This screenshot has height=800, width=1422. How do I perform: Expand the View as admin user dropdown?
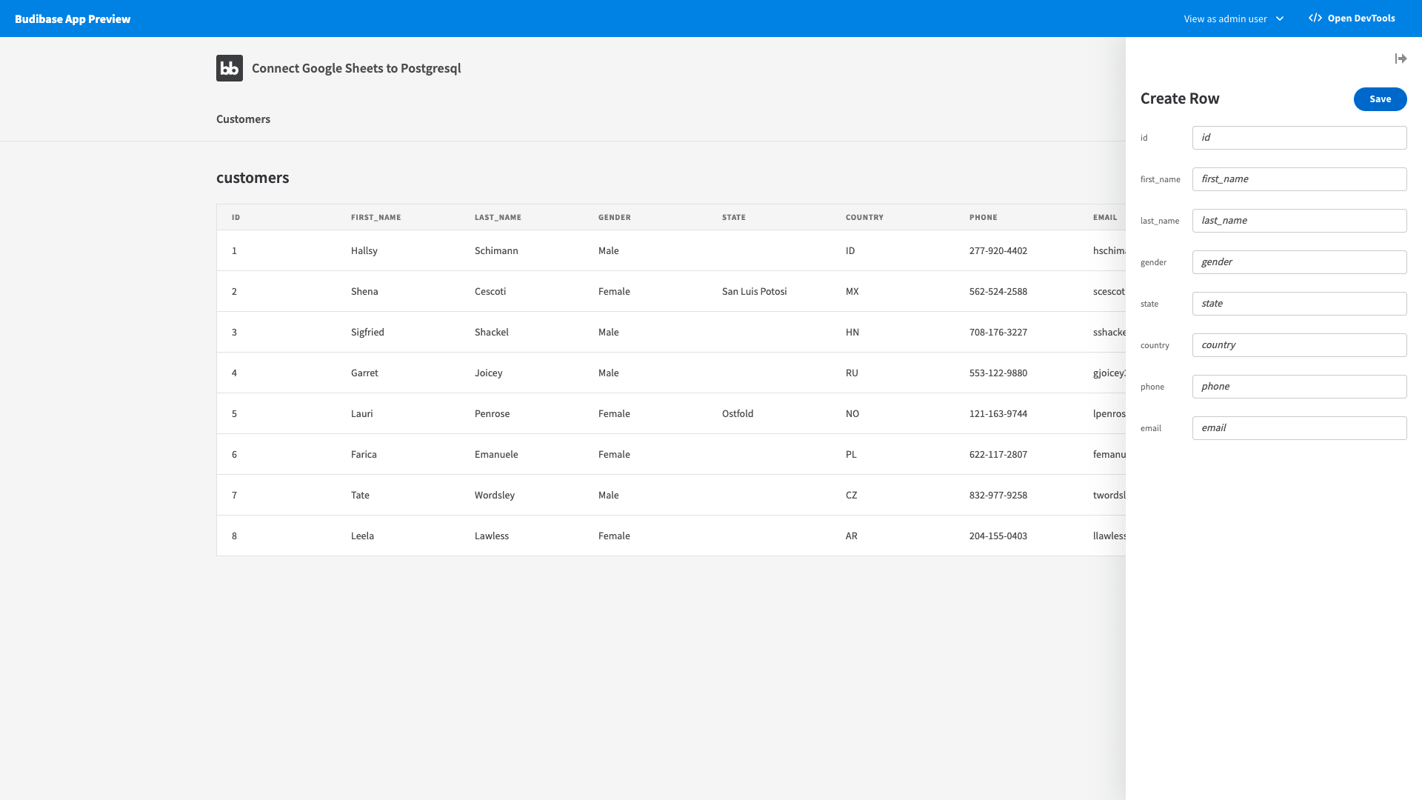(1233, 19)
